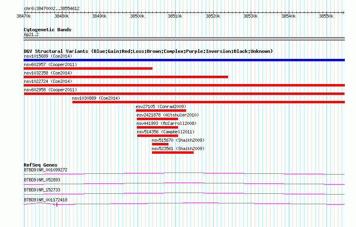
Task: Open variant nsv1032358 (Coe2014) label
Action: point(48,73)
